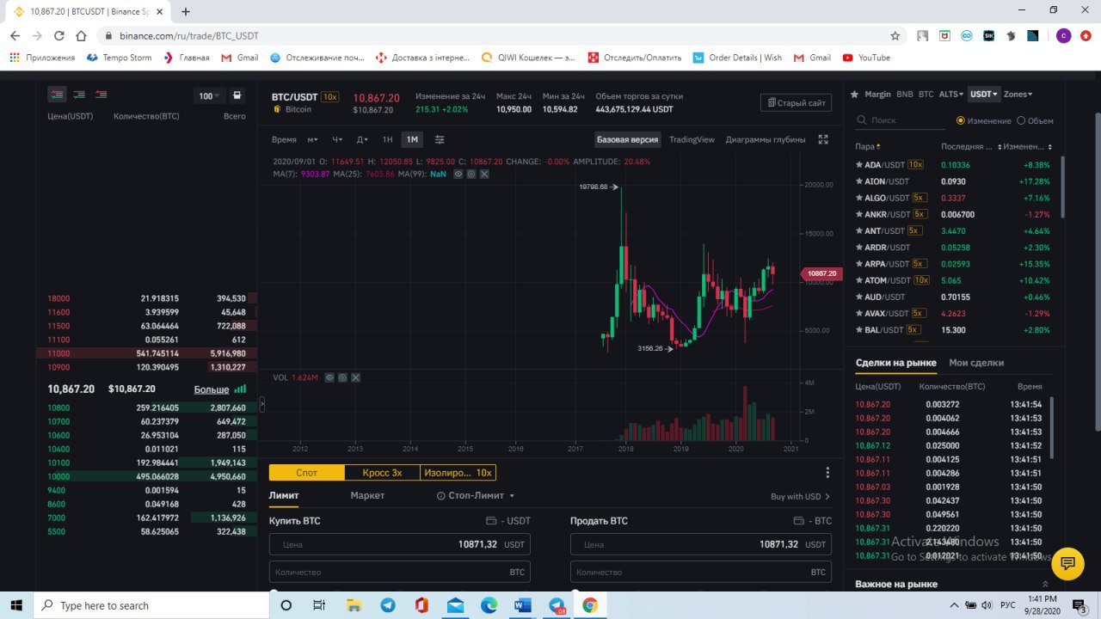Favorite the BAL/USDT pair star
Viewport: 1101px width, 619px height.
click(x=858, y=330)
